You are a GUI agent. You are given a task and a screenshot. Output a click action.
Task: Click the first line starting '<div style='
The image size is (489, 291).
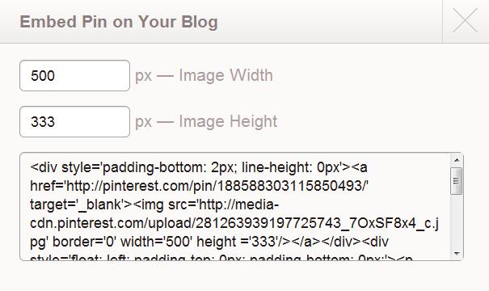click(x=199, y=168)
